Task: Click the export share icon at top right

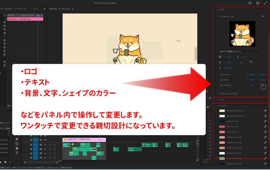Action: 258,3
